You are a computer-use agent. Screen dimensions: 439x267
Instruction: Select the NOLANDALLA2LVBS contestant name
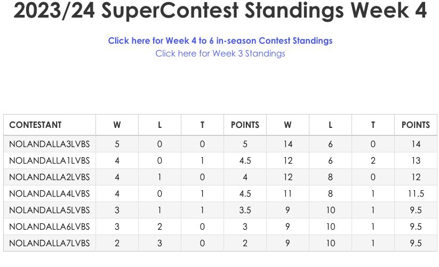[49, 177]
